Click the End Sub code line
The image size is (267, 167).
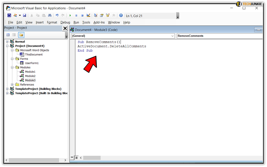[85, 50]
